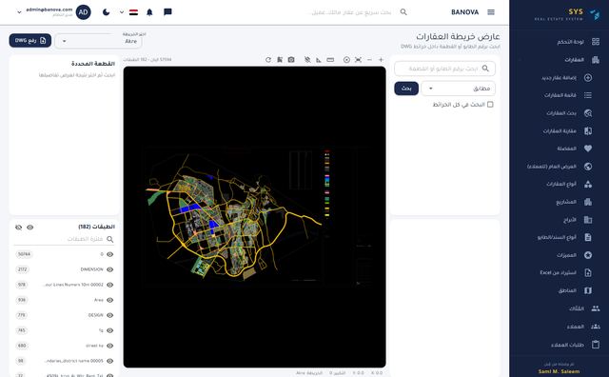Hide all layers with crossed eye icon
This screenshot has height=377, width=609.
point(18,228)
